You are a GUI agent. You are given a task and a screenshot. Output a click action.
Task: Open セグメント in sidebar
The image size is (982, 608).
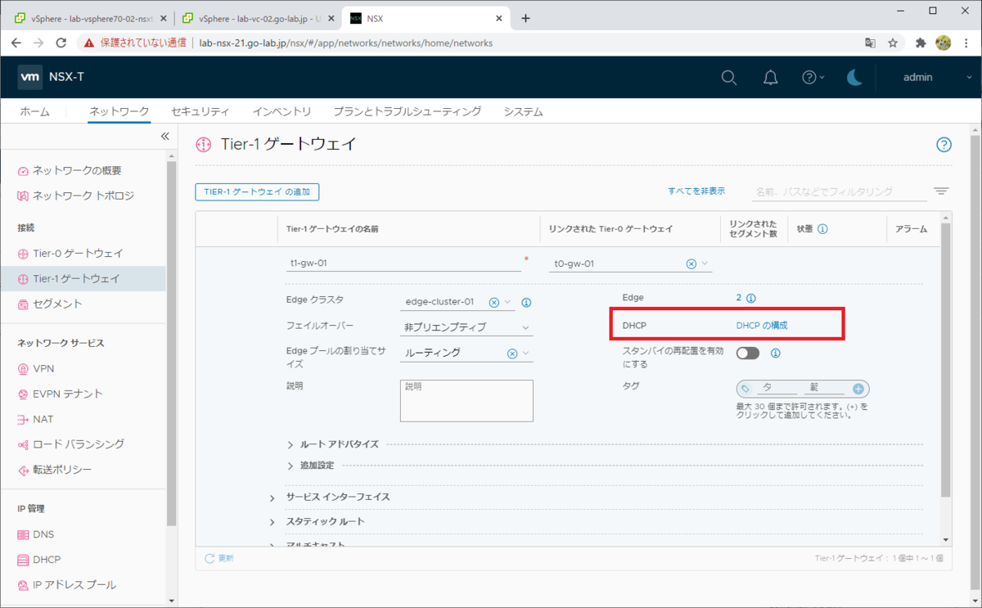pyautogui.click(x=57, y=304)
